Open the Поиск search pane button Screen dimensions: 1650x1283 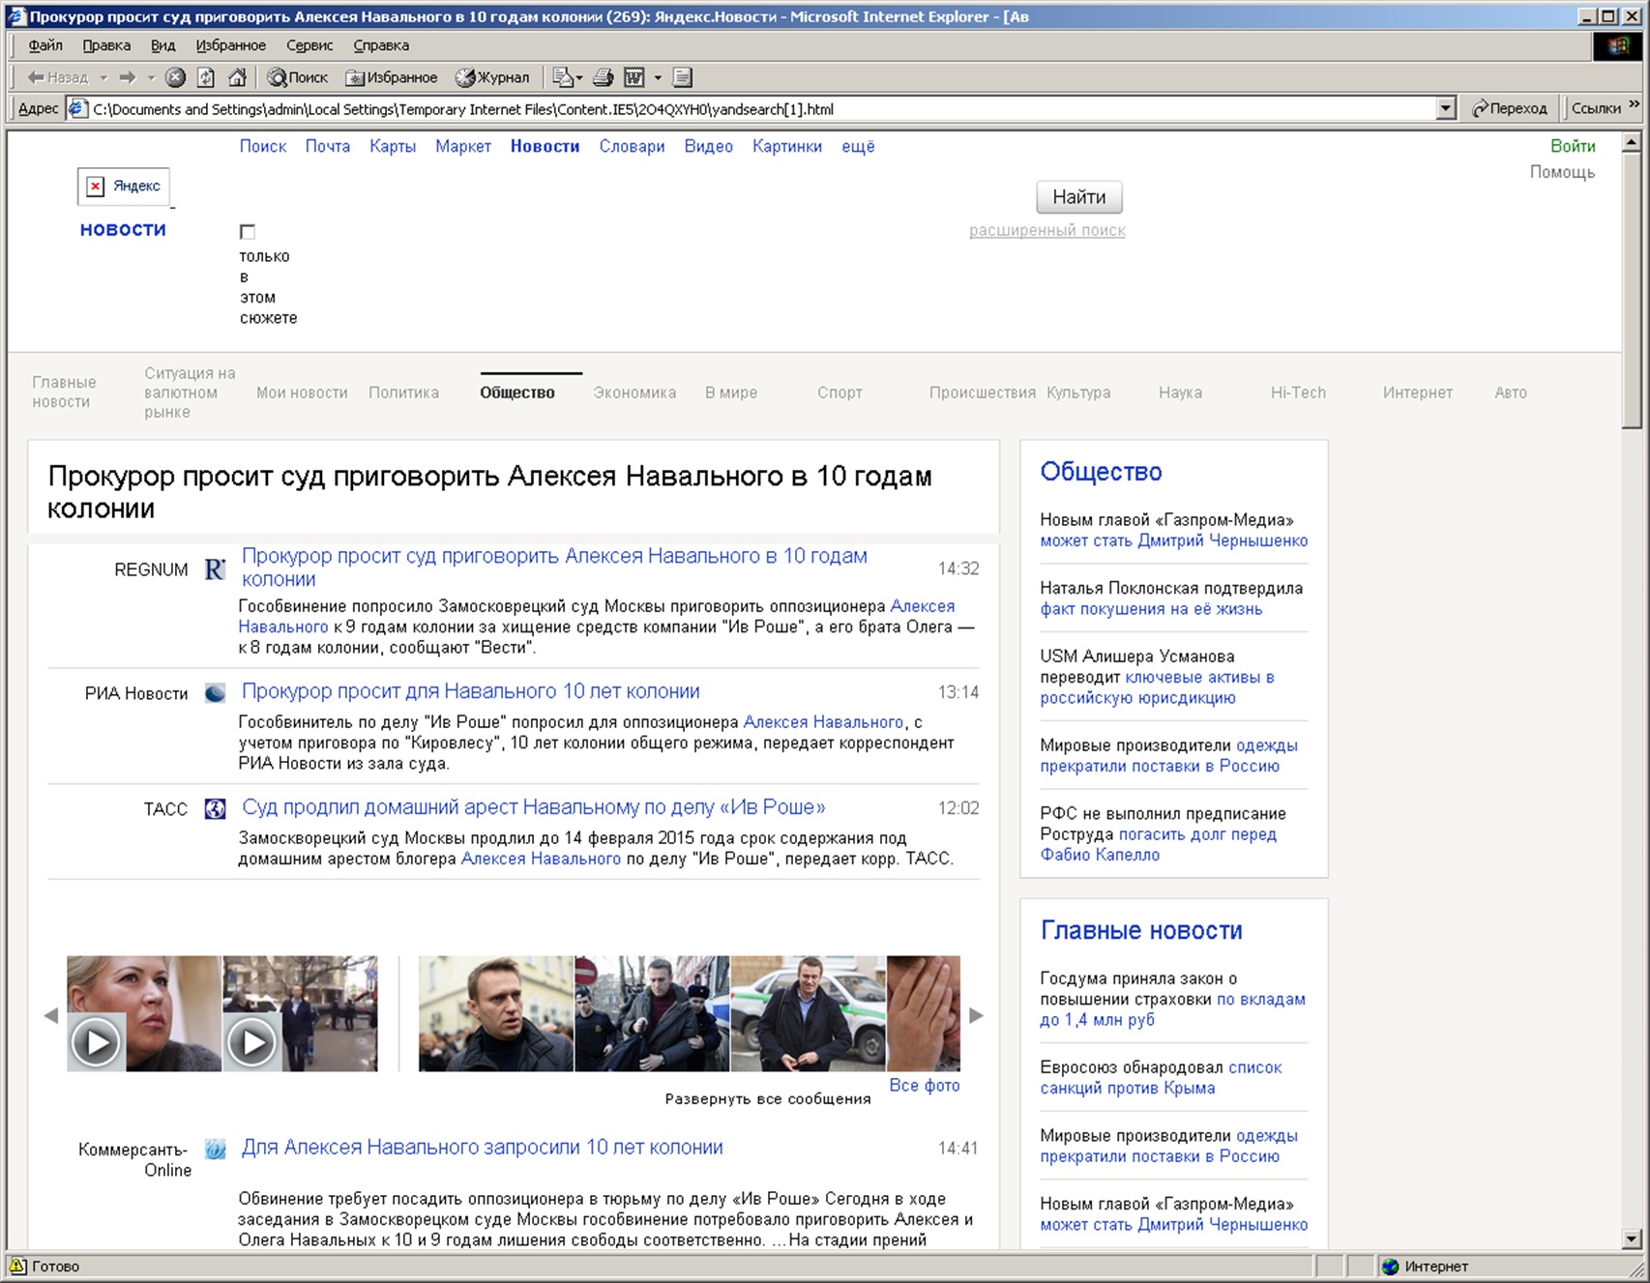(298, 77)
